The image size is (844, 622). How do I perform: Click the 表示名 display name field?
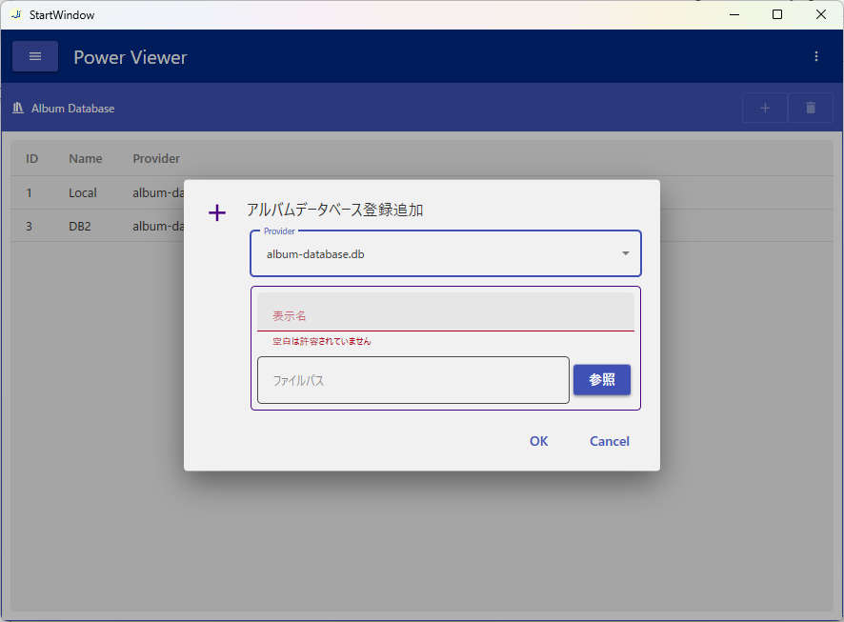pos(445,313)
